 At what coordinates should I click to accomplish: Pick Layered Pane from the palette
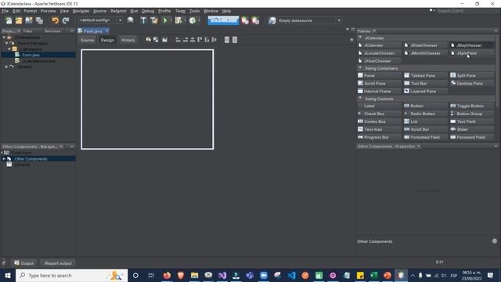click(426, 91)
